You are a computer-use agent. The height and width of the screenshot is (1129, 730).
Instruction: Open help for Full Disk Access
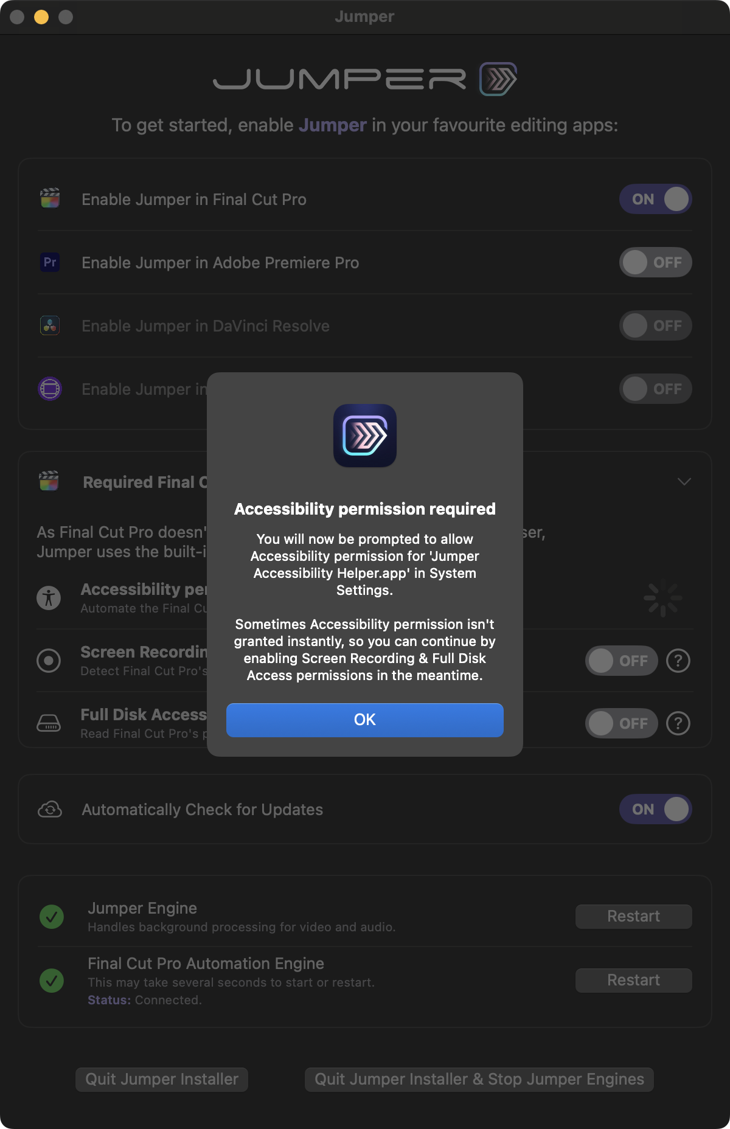point(678,723)
